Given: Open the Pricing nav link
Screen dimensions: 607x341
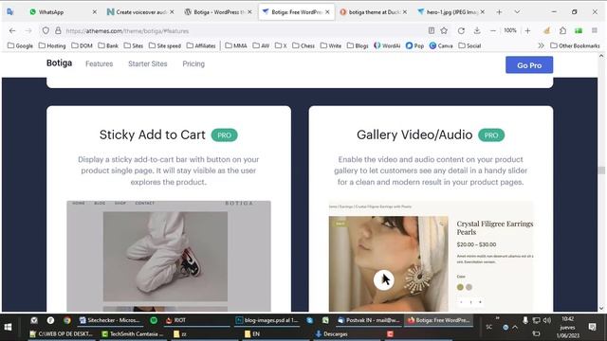Looking at the screenshot, I should click(193, 63).
